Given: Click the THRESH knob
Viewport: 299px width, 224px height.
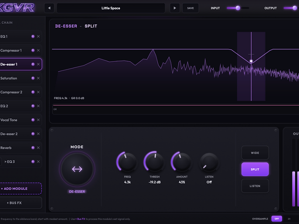Looking at the screenshot, I should (x=154, y=162).
